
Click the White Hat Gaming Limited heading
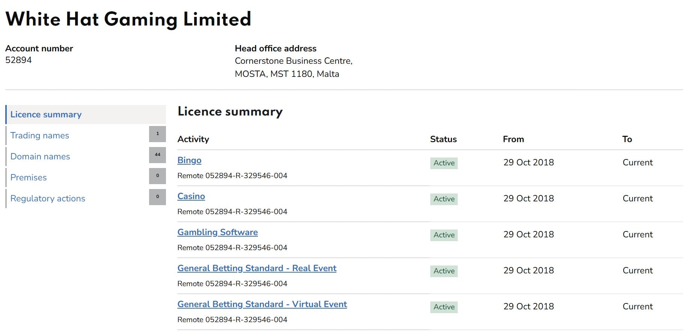point(128,19)
